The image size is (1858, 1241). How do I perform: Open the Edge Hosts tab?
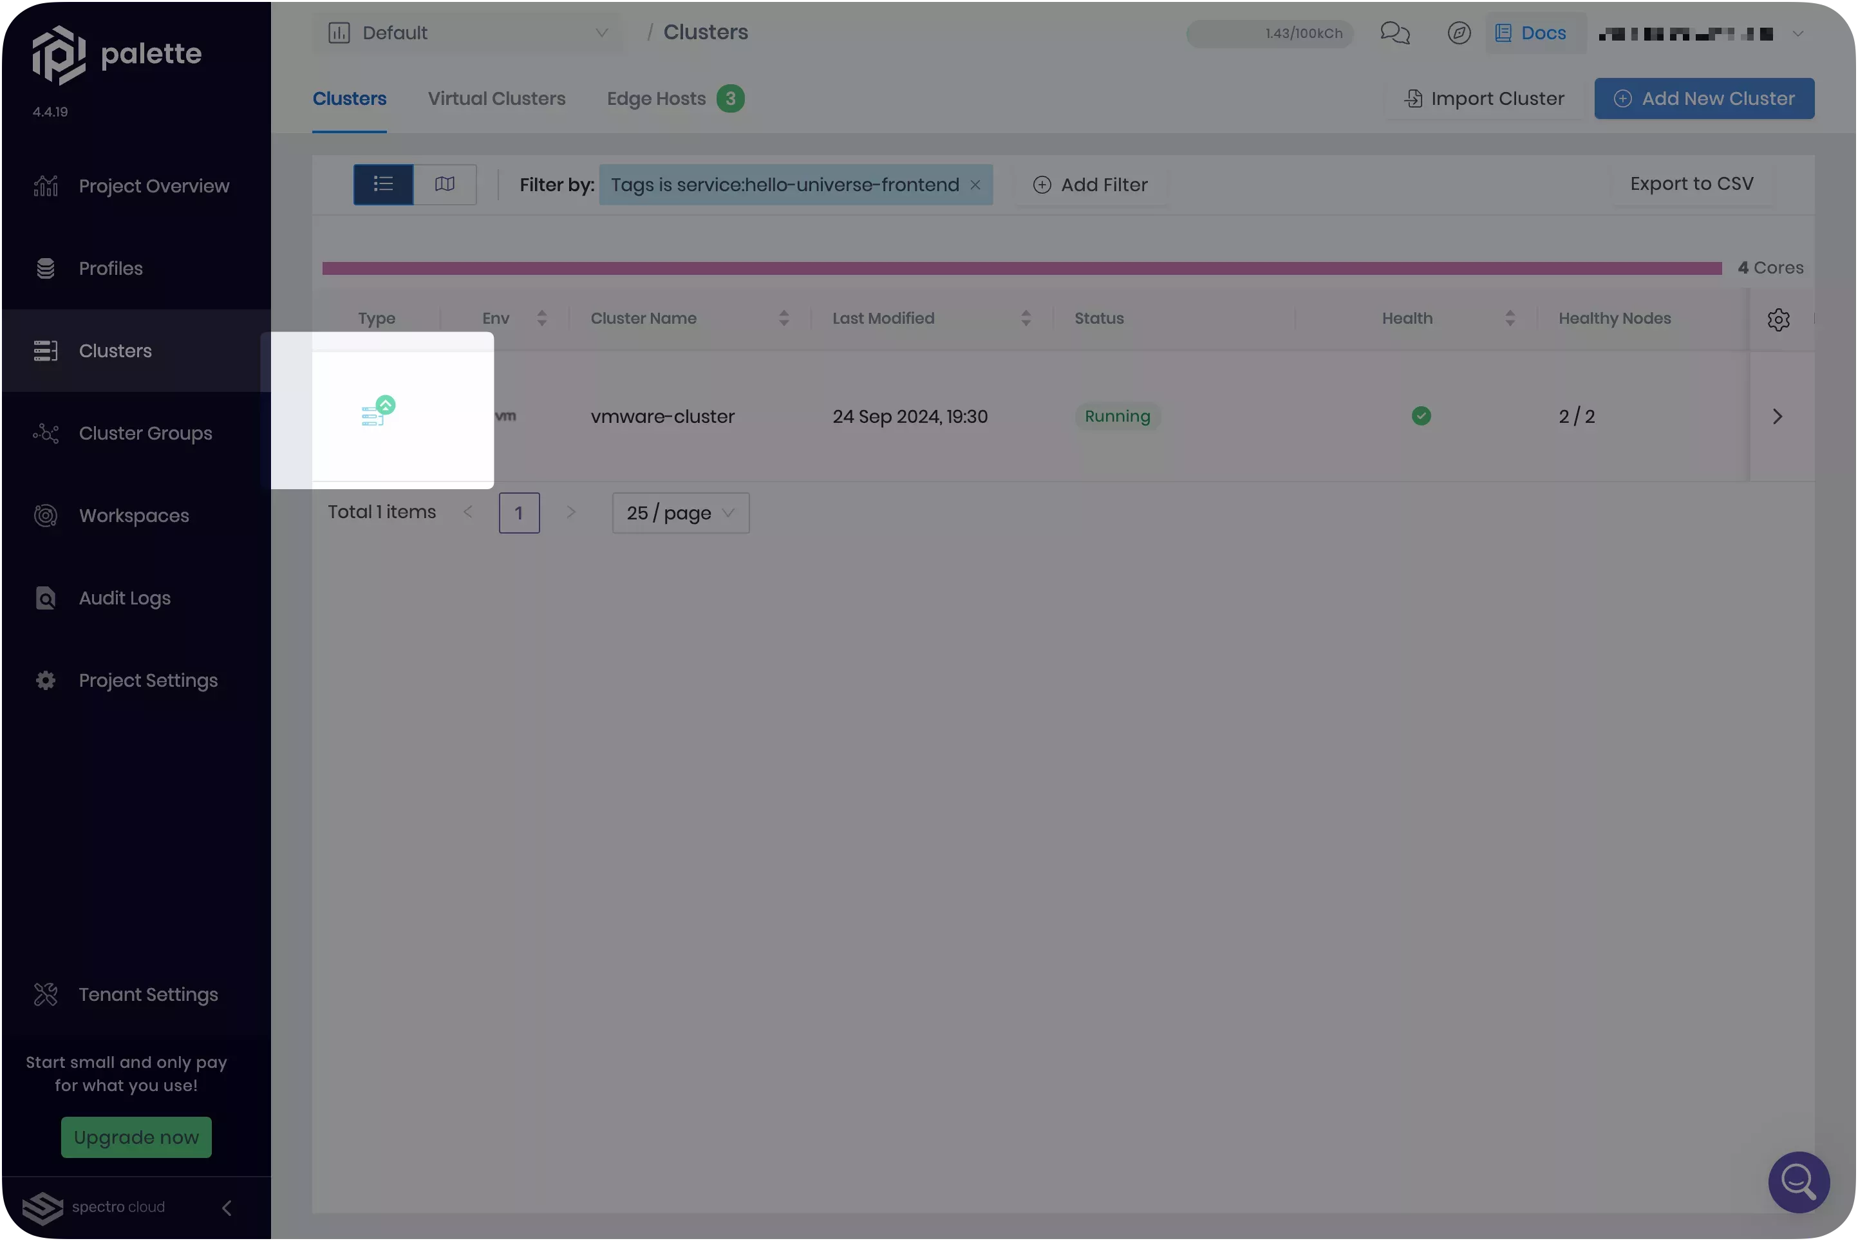click(x=655, y=98)
